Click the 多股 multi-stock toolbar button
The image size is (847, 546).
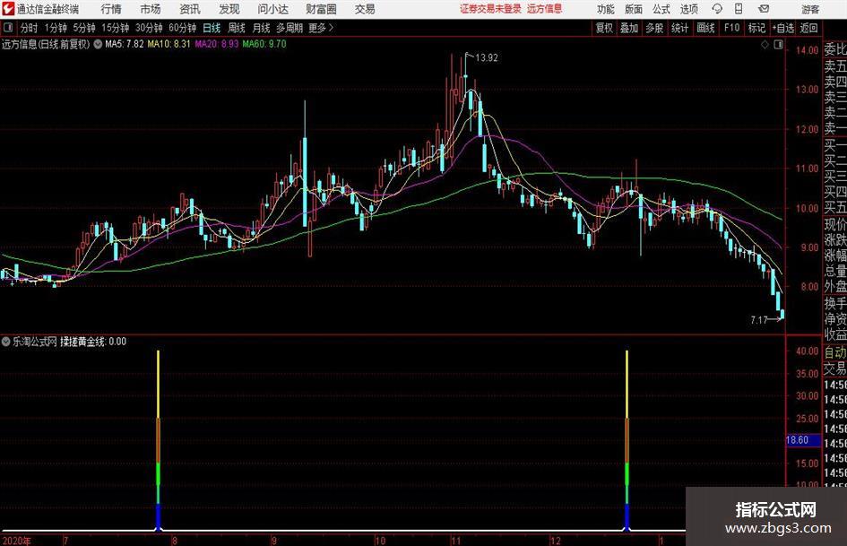654,28
